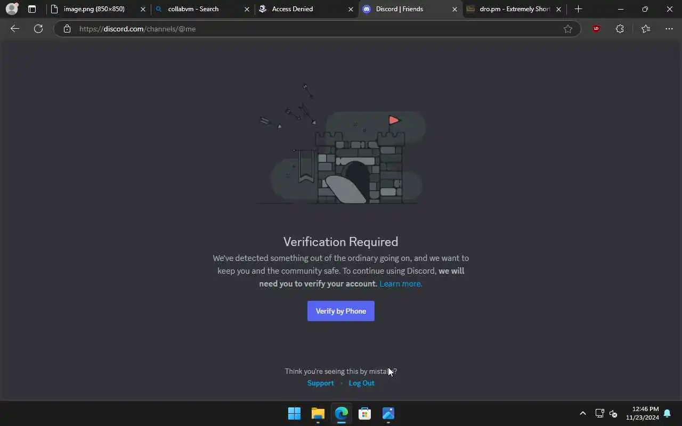
Task: Open Settings and more ellipsis menu
Action: pos(669,29)
